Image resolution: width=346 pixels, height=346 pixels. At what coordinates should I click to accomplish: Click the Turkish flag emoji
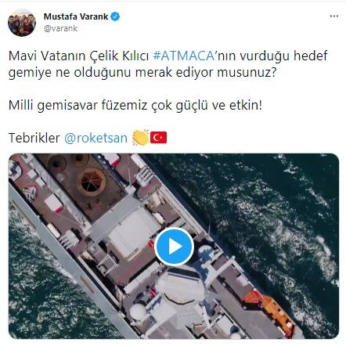click(158, 138)
